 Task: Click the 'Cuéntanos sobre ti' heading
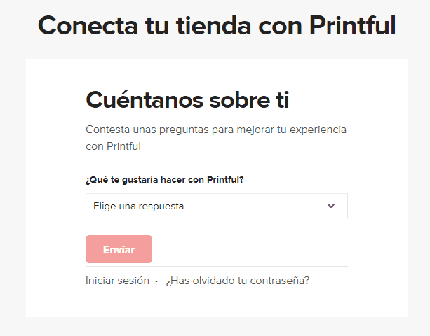click(187, 100)
